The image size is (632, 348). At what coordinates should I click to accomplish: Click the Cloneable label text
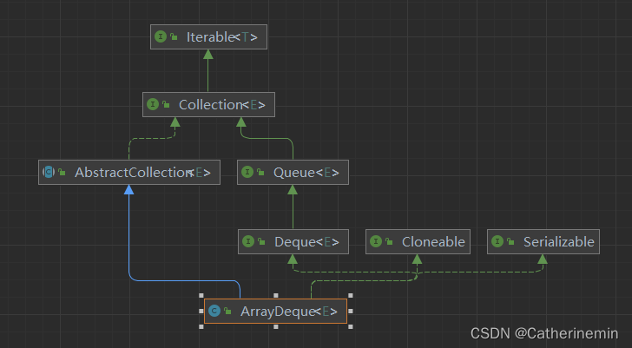[x=433, y=241]
